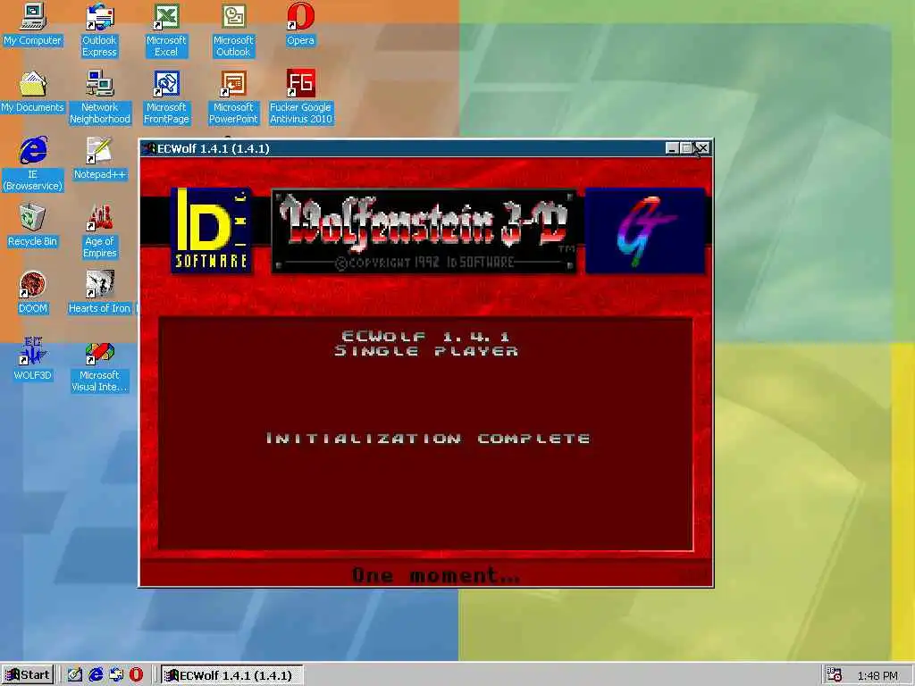Open Internet Explorer from quick launch
The width and height of the screenshot is (915, 686).
[96, 675]
